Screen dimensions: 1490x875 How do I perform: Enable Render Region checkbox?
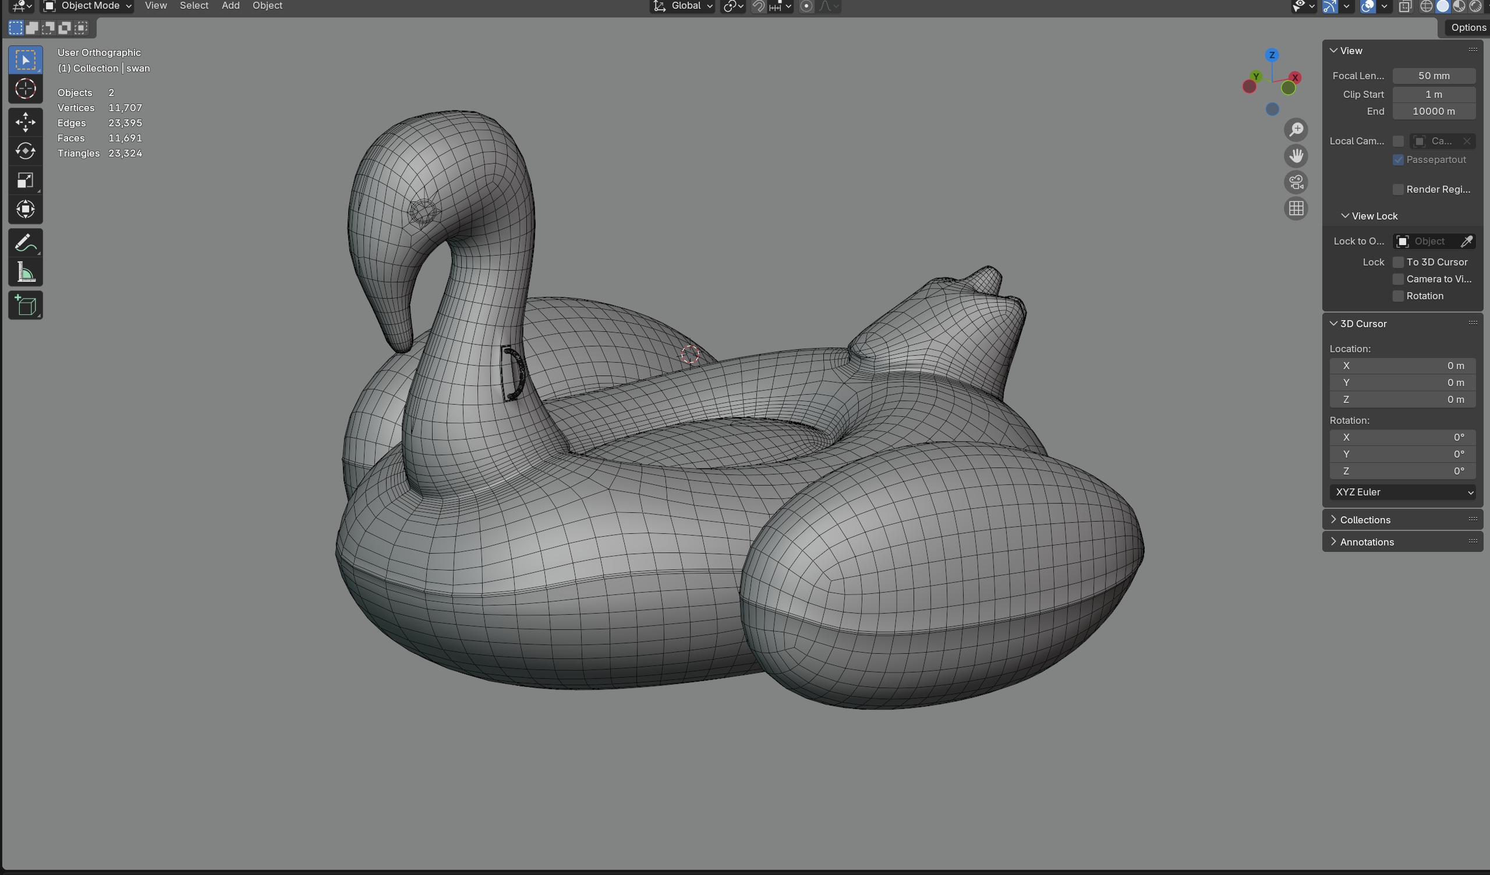coord(1399,189)
